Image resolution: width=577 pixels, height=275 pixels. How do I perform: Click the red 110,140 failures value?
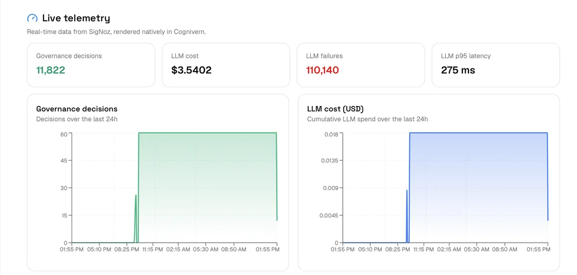323,70
